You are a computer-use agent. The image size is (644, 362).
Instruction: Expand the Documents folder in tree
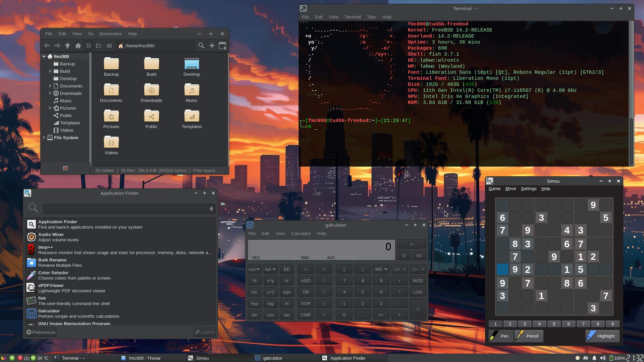(50, 86)
